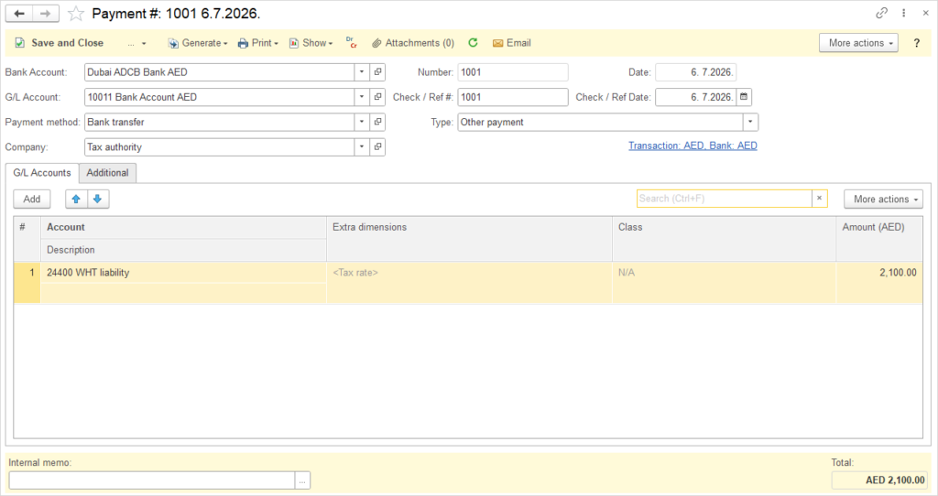Open the Payment method record with its open icon
This screenshot has height=496, width=938.
(377, 122)
